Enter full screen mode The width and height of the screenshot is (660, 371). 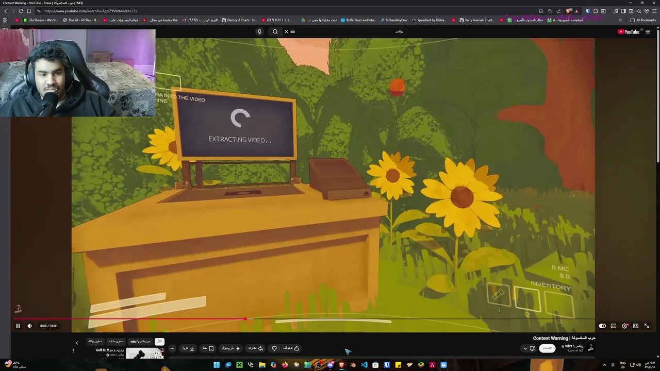tap(647, 326)
